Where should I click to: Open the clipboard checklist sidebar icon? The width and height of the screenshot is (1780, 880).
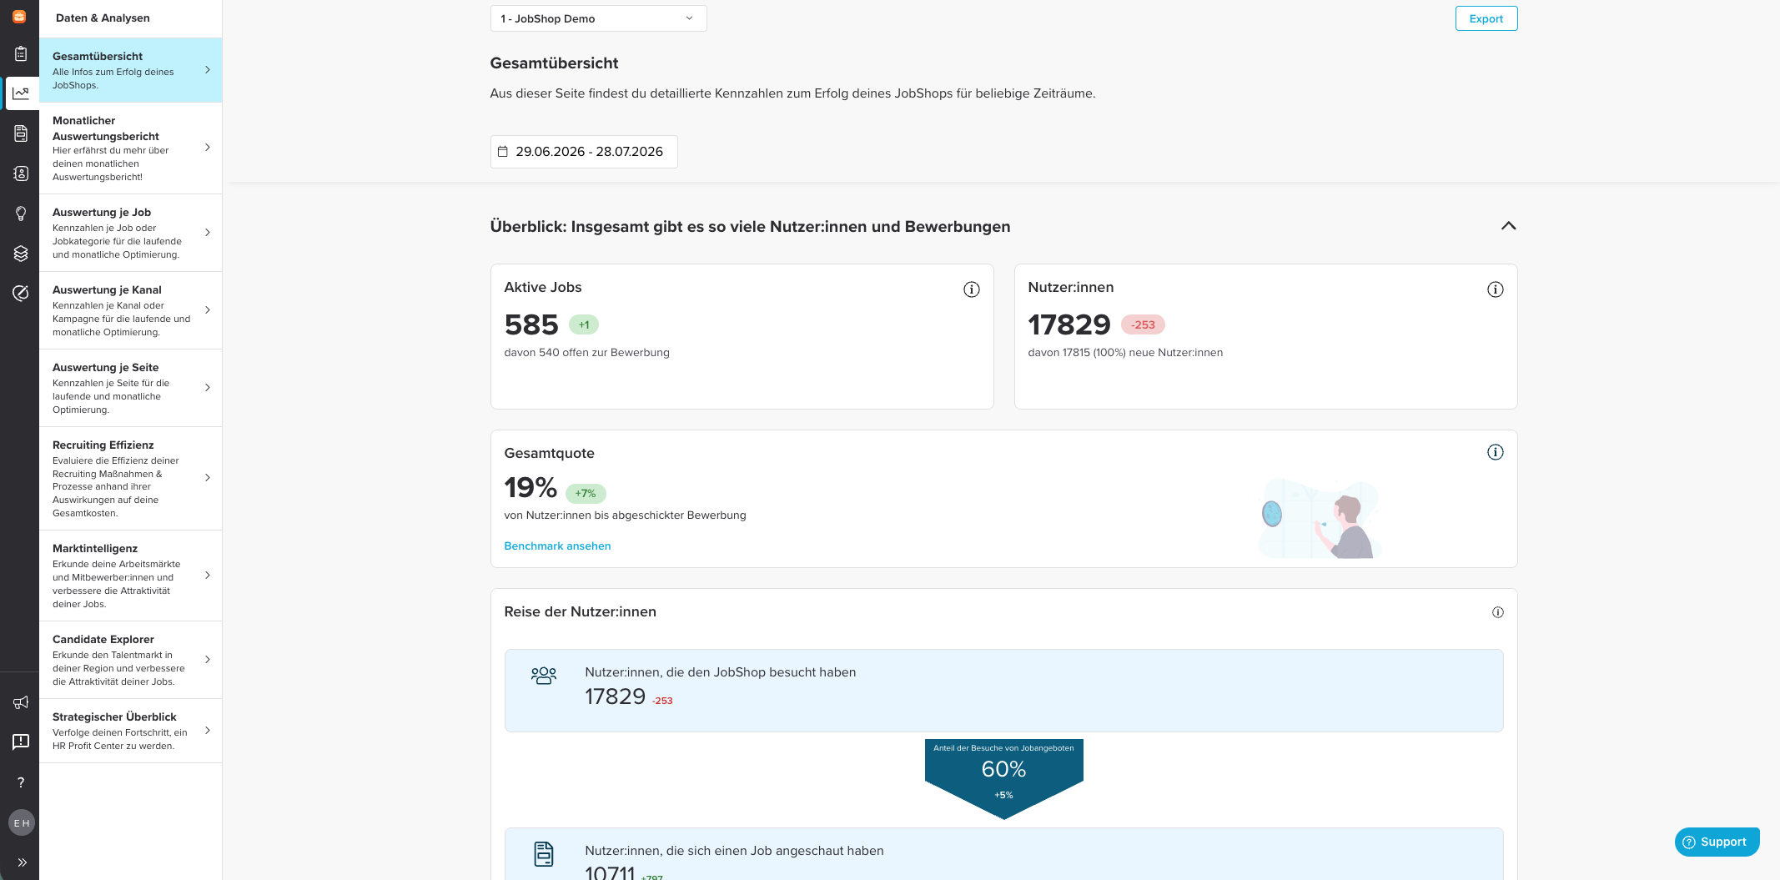point(21,54)
